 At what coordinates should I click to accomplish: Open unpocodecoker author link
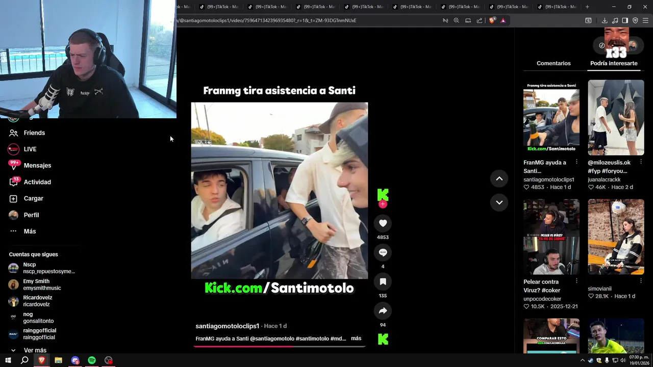click(542, 299)
